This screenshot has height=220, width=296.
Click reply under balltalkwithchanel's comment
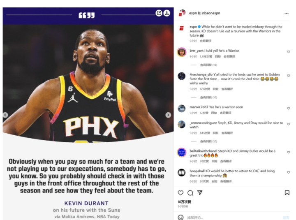pos(214,161)
